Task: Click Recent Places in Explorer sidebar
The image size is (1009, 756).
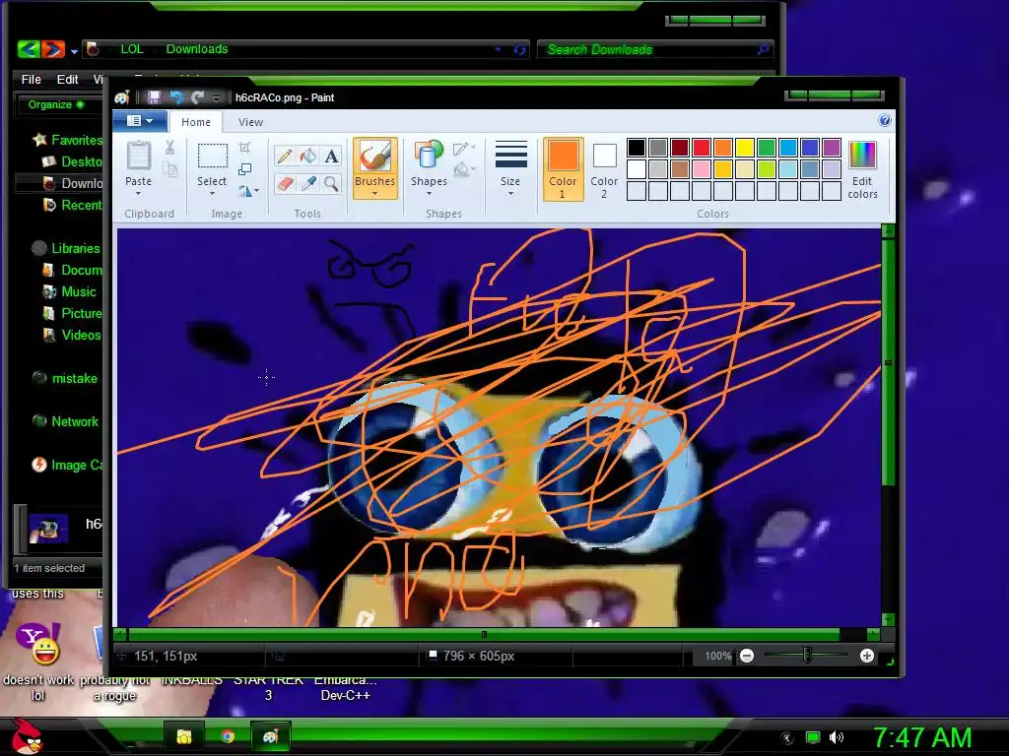Action: click(x=71, y=205)
